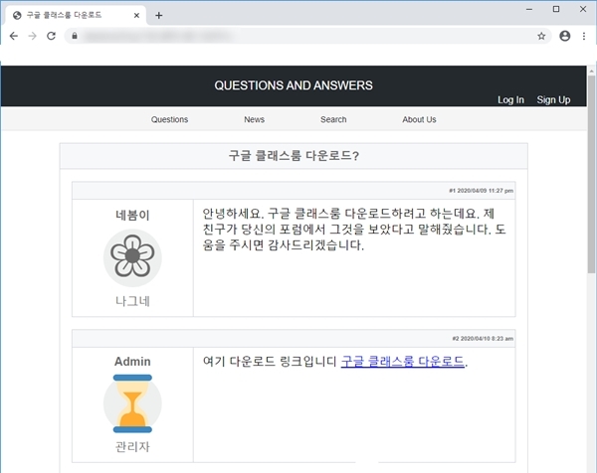Open a new tab with the plus button
The image size is (597, 473).
pyautogui.click(x=159, y=16)
